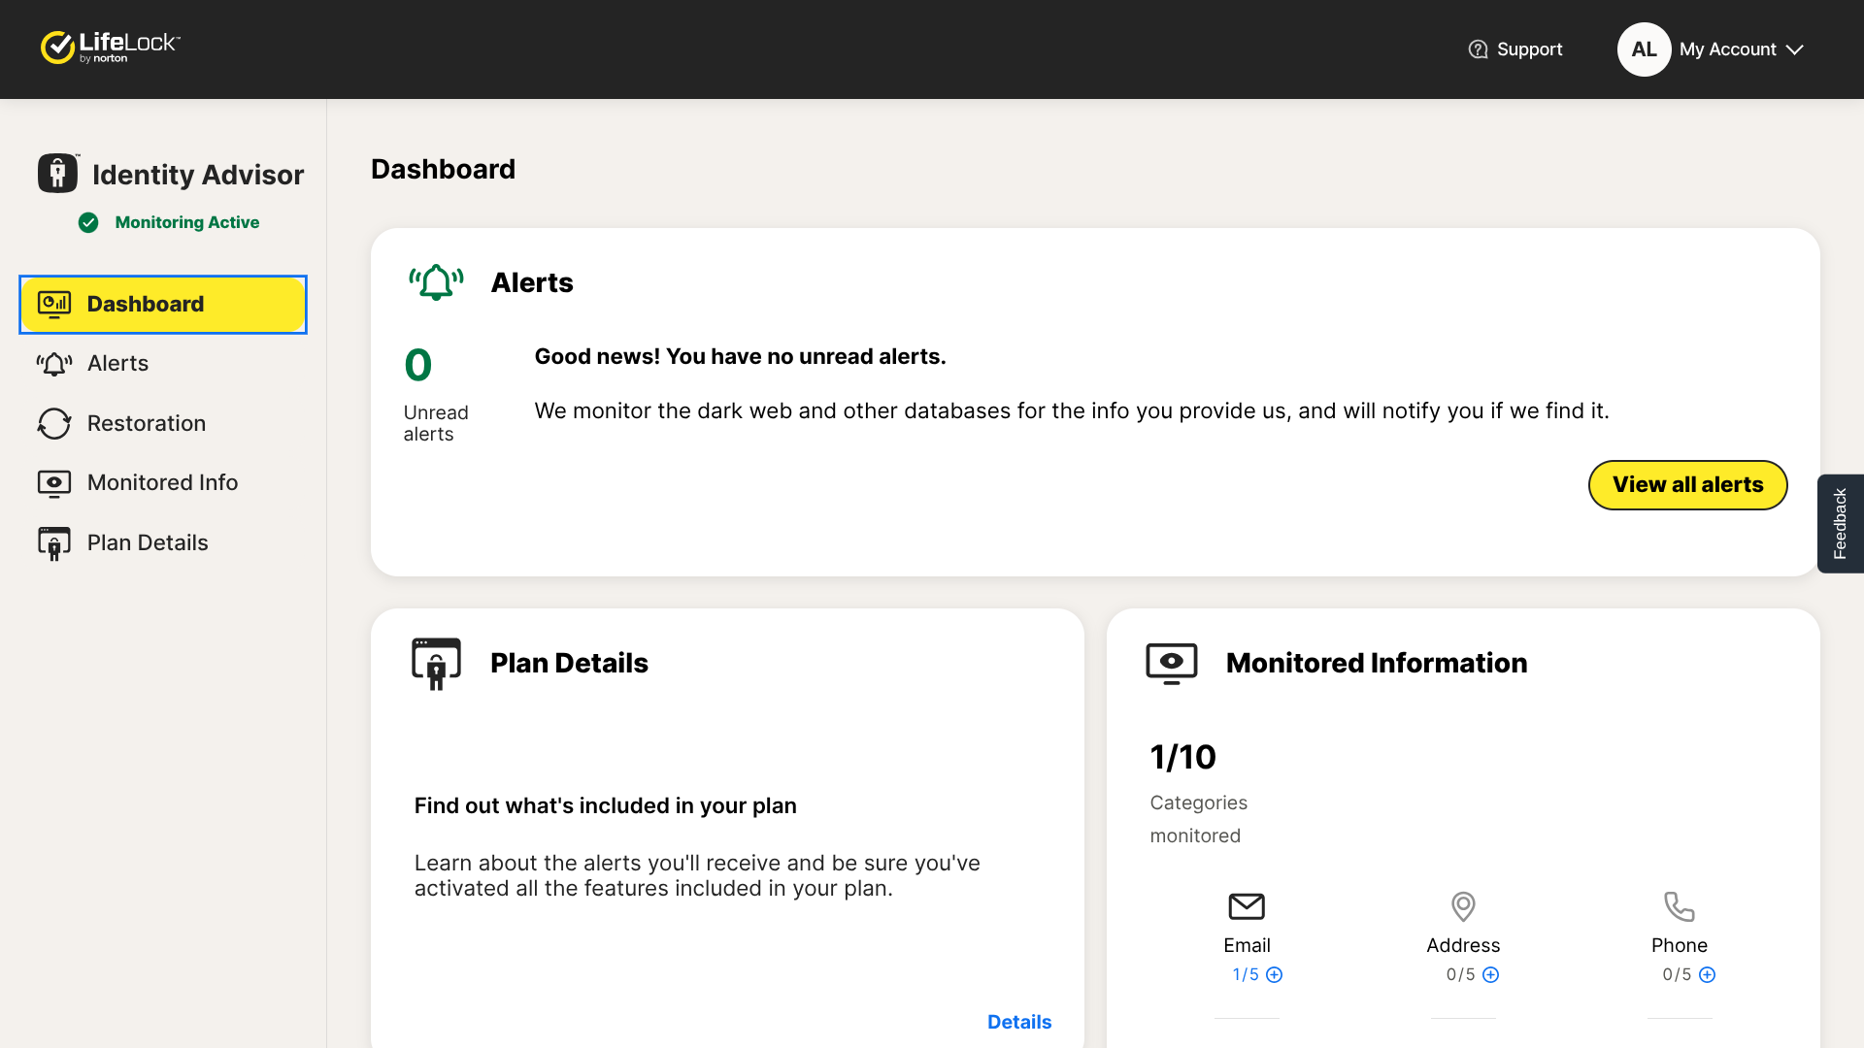Click the Phone 0/5 count
The height and width of the screenshot is (1048, 1864).
[x=1677, y=975]
